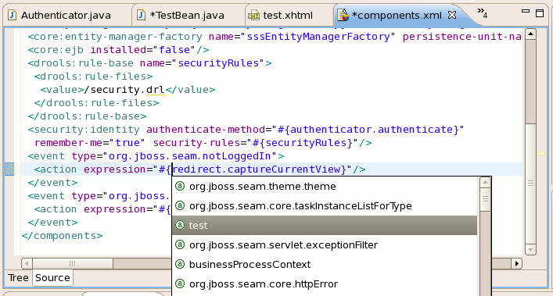Click icon beside businessProcessContext proposal

(x=180, y=264)
